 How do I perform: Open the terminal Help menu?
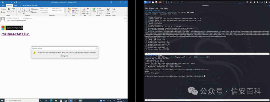(166, 8)
